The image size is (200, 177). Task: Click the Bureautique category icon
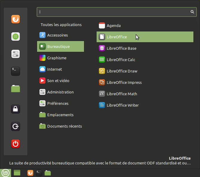(x=42, y=46)
